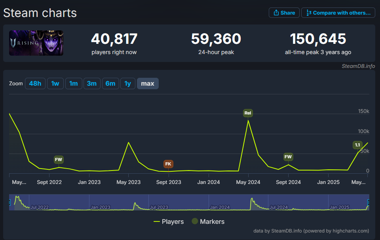Click the FW marker near Sept 2024
This screenshot has height=240, width=380.
tap(288, 157)
